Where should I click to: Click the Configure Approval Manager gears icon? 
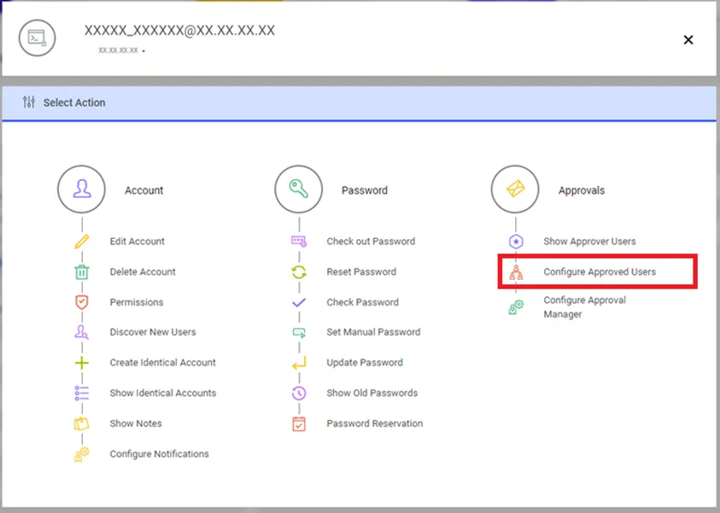click(x=516, y=307)
